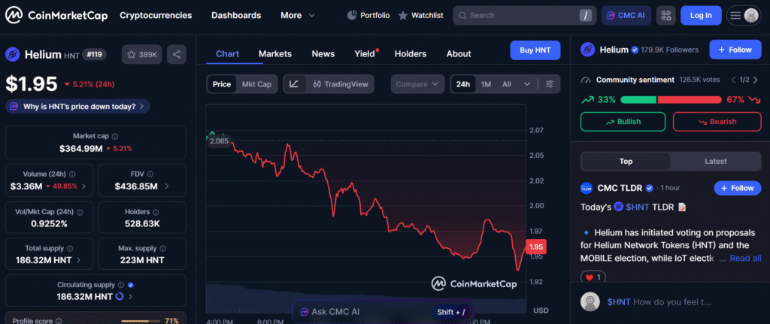This screenshot has height=324, width=770.
Task: Open Why is HNT's price down today
Action: click(78, 106)
